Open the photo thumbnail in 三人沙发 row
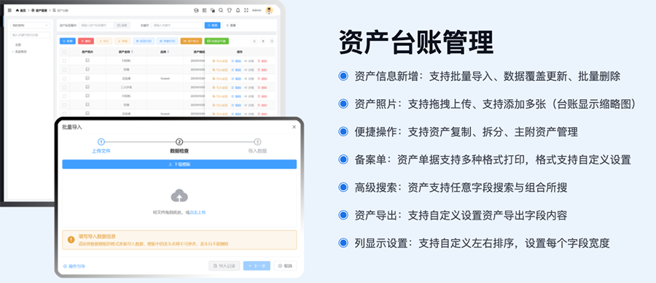Screen dimensions: 656x283 point(87,87)
